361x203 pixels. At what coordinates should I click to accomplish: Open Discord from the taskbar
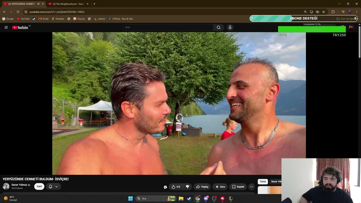(x=206, y=198)
